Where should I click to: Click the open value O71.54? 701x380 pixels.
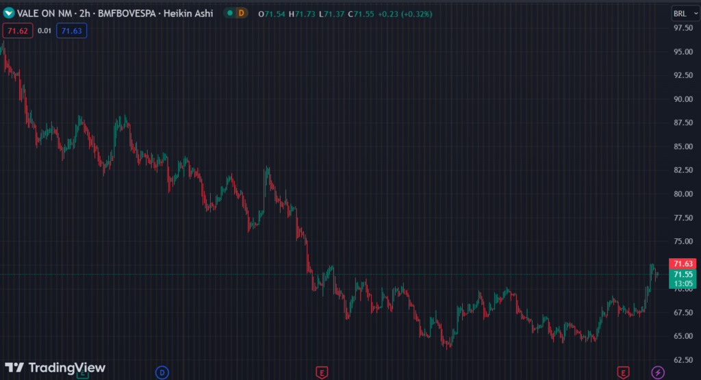pos(271,14)
